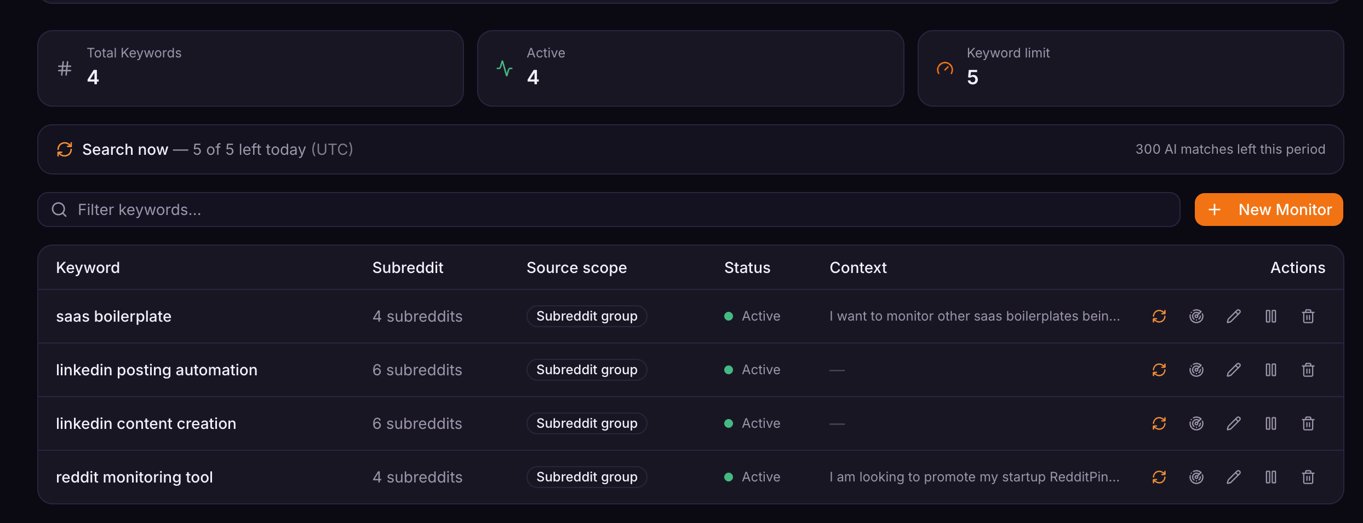Click the Status column header
Viewport: 1363px width, 523px height.
[x=747, y=268]
